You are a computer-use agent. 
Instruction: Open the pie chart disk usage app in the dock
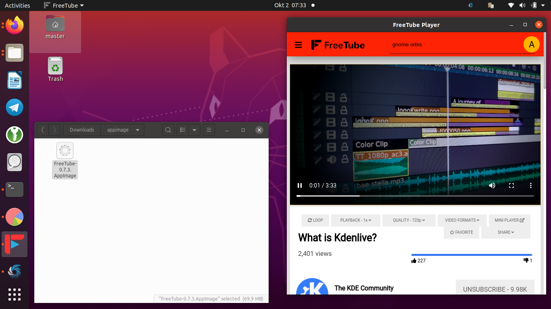pyautogui.click(x=15, y=217)
